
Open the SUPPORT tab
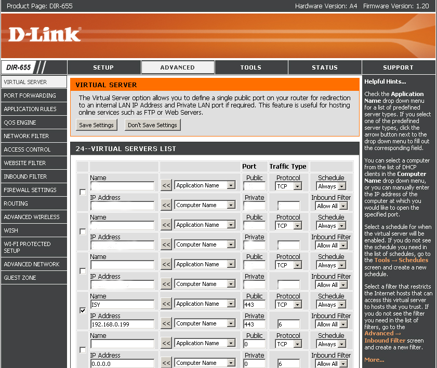pyautogui.click(x=398, y=67)
